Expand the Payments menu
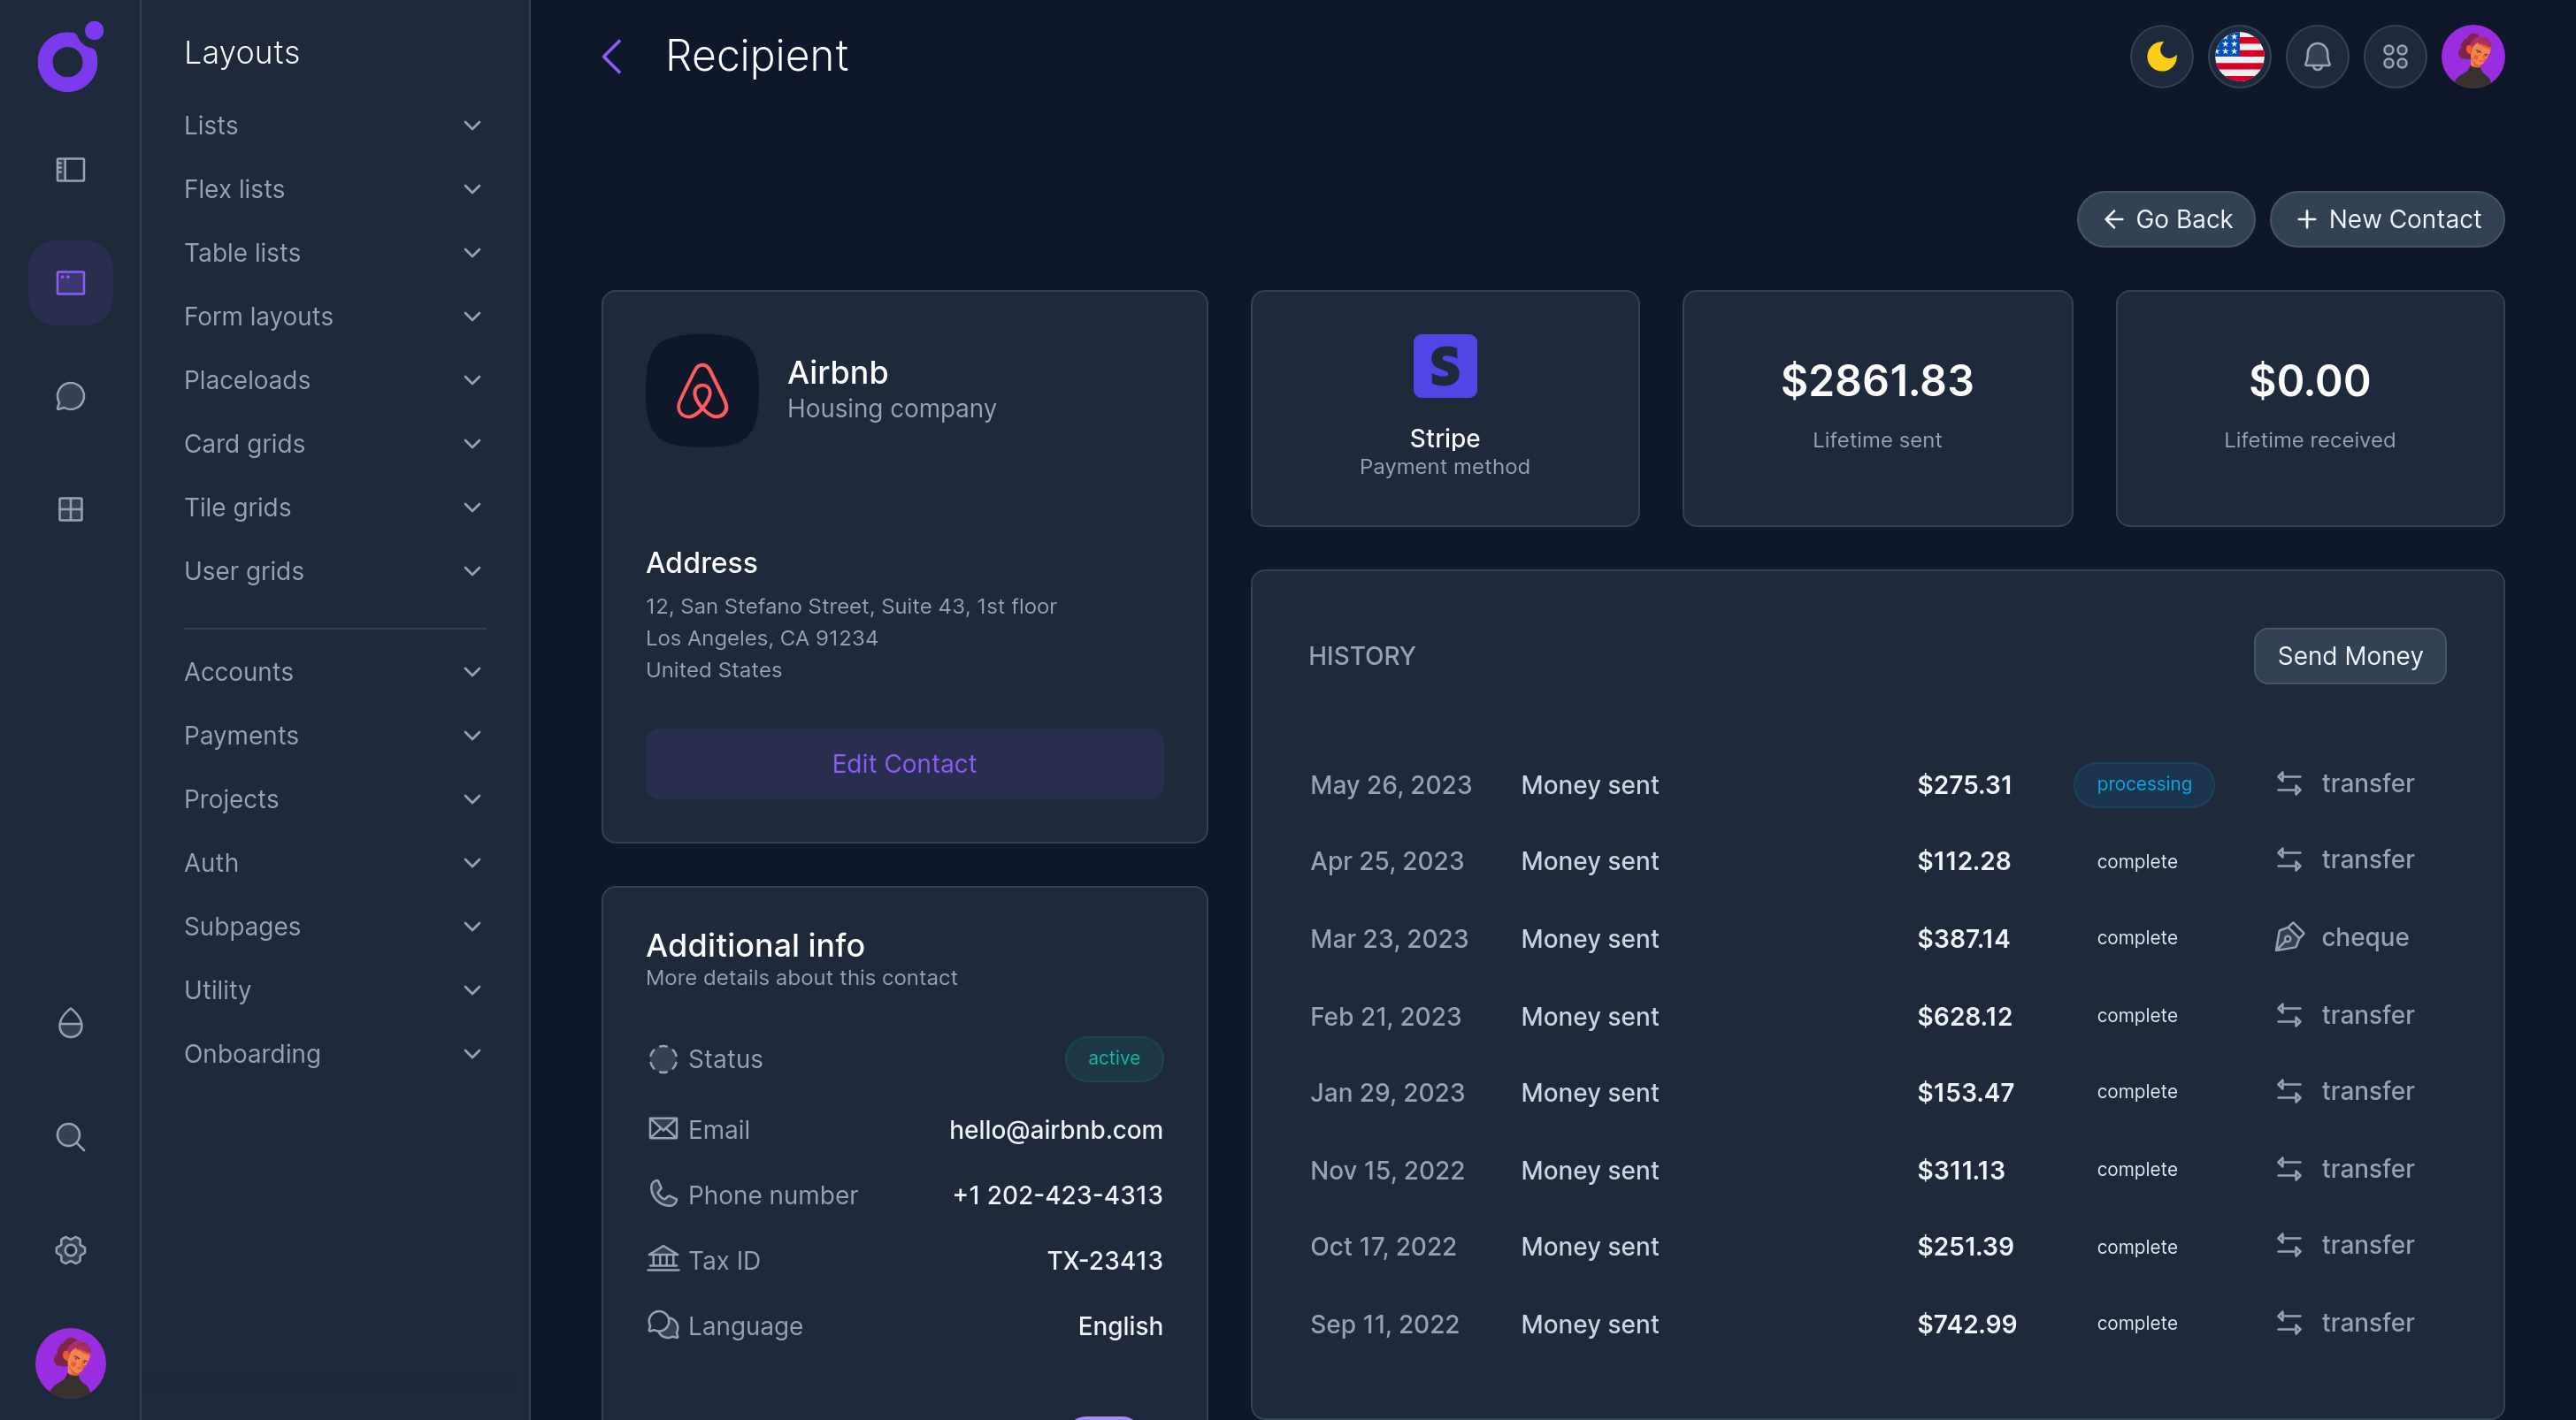The height and width of the screenshot is (1420, 2576). (x=333, y=736)
